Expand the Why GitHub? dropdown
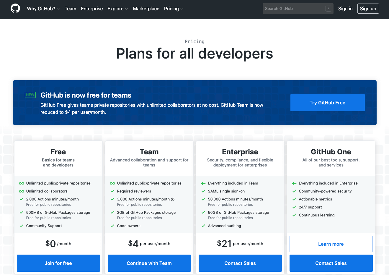 point(43,9)
